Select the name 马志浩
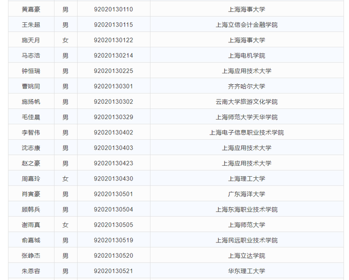 (31, 55)
